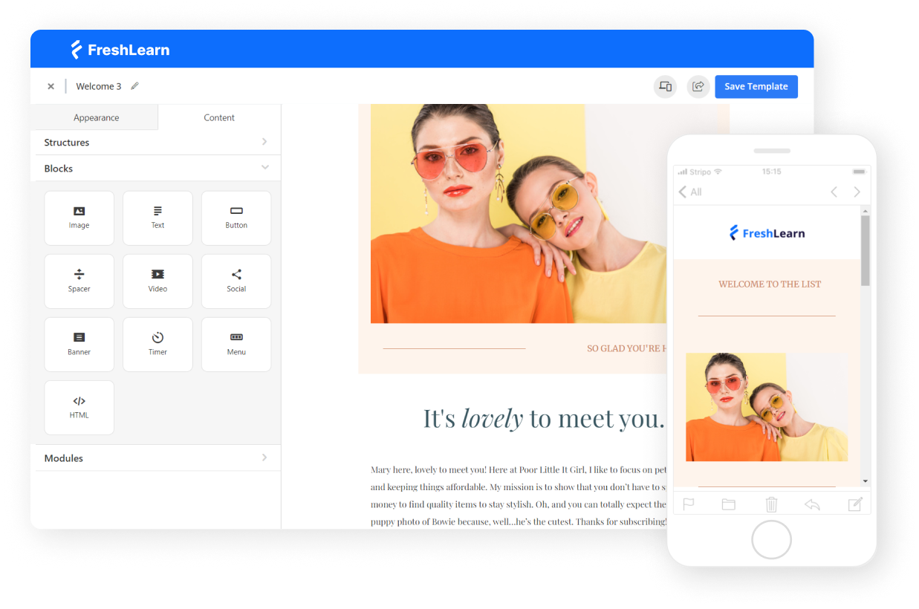Click the pencil icon to rename Welcome 3
Image resolution: width=919 pixels, height=609 pixels.
(134, 86)
